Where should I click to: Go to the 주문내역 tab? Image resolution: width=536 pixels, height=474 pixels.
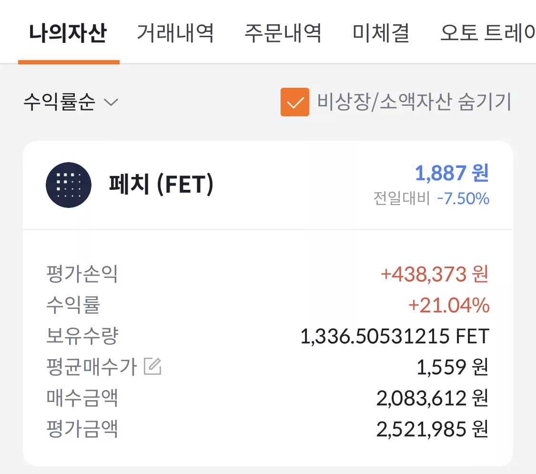(283, 33)
